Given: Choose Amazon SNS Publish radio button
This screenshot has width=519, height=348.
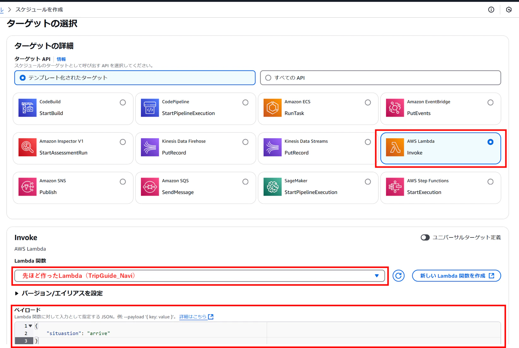Looking at the screenshot, I should click(123, 182).
